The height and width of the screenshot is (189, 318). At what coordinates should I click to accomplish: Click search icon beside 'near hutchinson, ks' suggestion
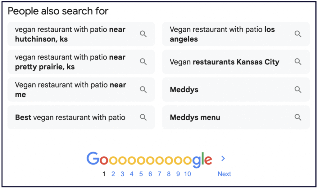coord(143,34)
